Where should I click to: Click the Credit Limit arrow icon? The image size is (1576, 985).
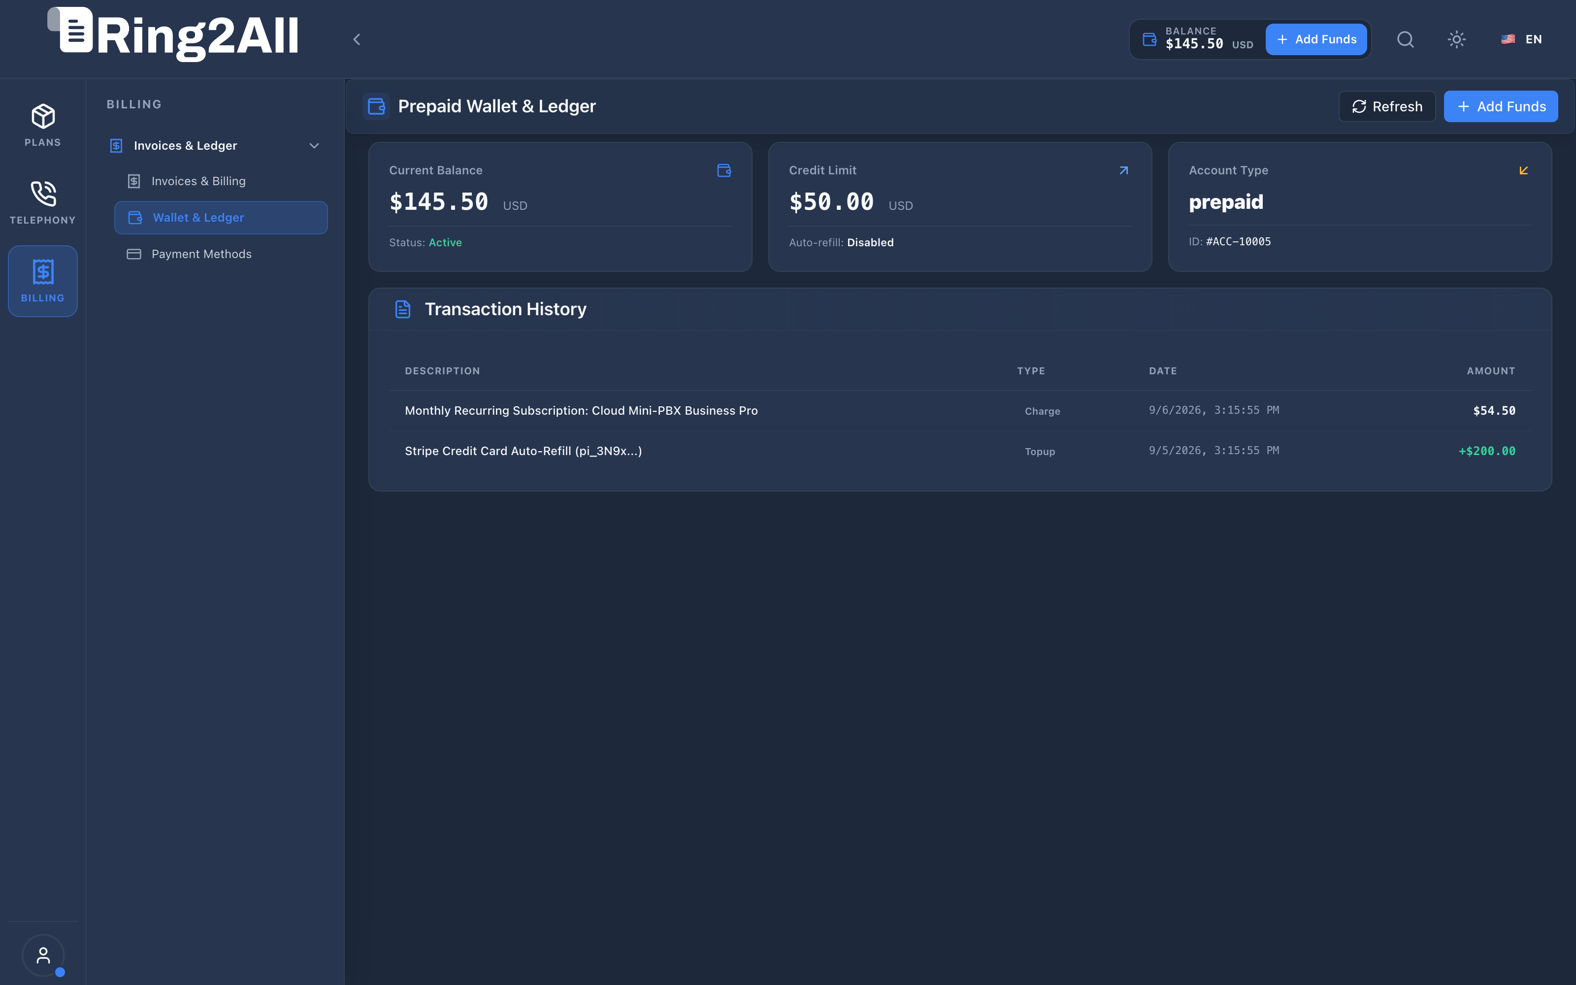tap(1123, 171)
